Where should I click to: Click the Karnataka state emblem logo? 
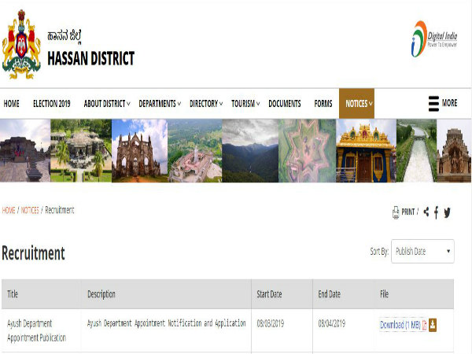tap(21, 45)
